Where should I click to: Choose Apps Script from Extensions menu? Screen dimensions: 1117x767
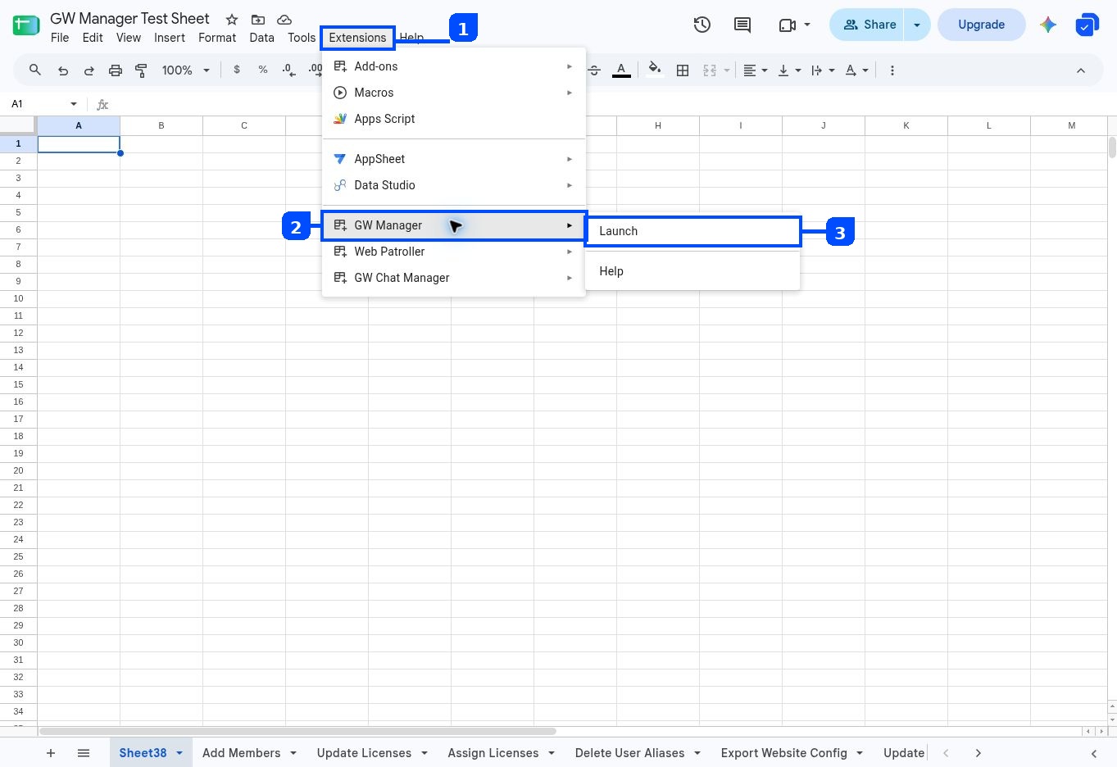(x=454, y=119)
